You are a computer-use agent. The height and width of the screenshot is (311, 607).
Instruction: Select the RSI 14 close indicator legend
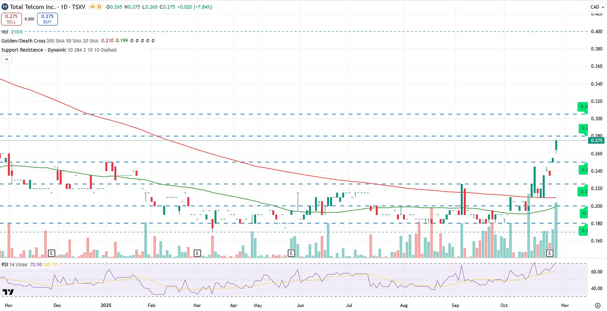tap(15, 264)
